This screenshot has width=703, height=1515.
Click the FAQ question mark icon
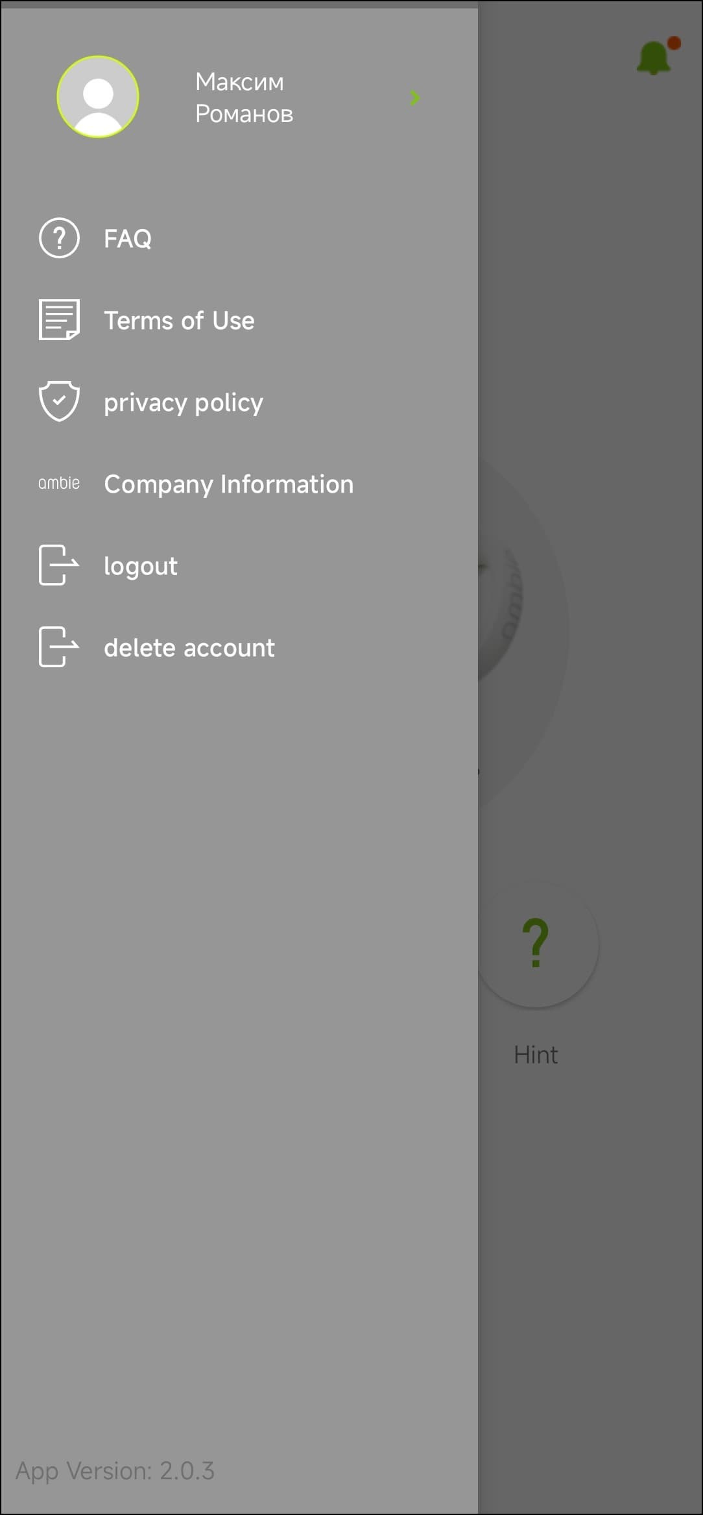[x=59, y=238]
